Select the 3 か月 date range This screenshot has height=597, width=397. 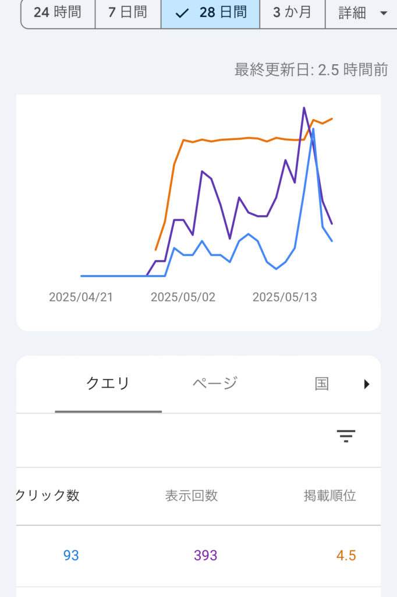click(292, 13)
